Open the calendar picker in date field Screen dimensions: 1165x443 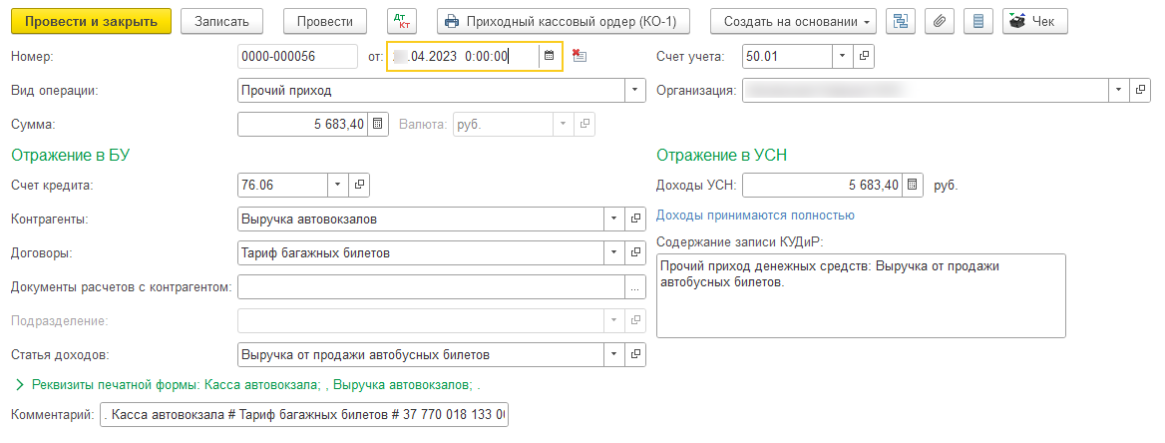pyautogui.click(x=549, y=57)
